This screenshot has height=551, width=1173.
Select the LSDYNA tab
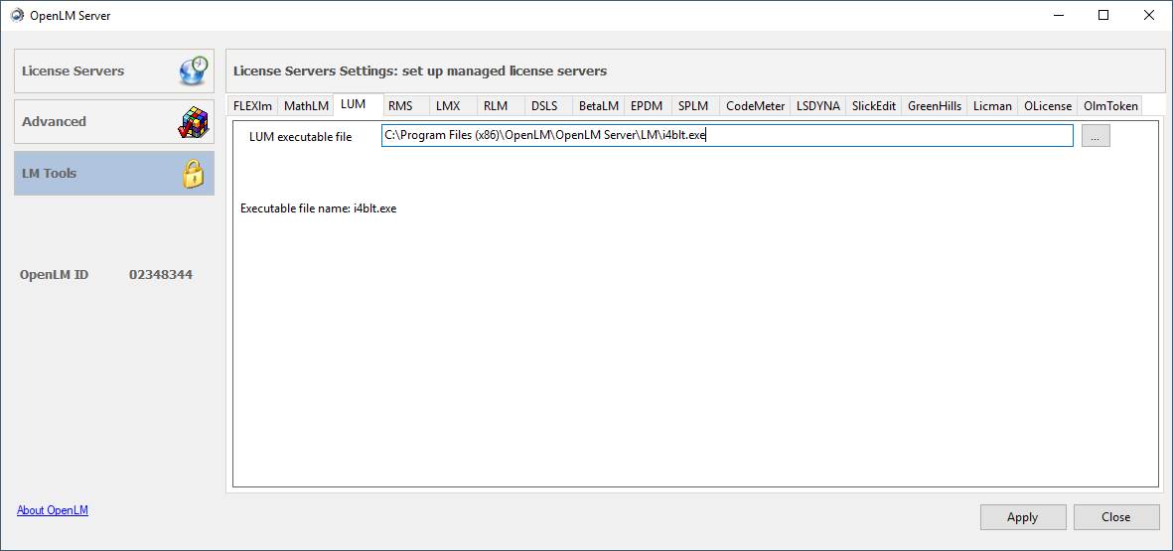(x=817, y=106)
